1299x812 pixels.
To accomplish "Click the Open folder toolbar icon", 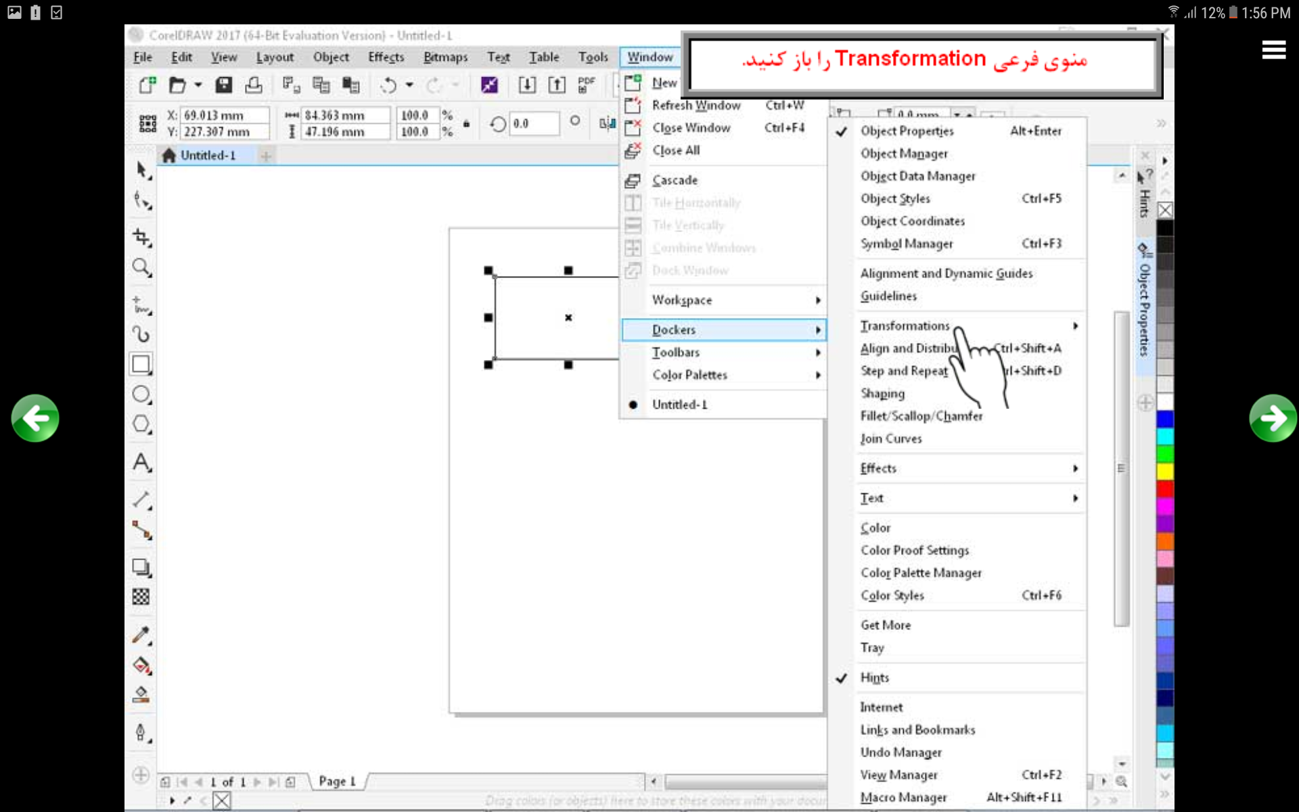I will pyautogui.click(x=177, y=85).
